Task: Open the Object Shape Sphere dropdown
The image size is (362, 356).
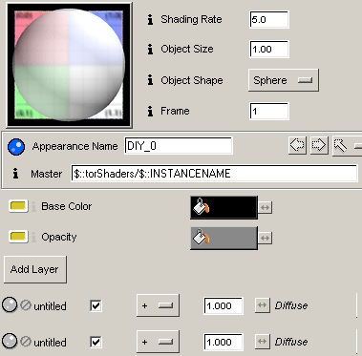Action: (284, 80)
